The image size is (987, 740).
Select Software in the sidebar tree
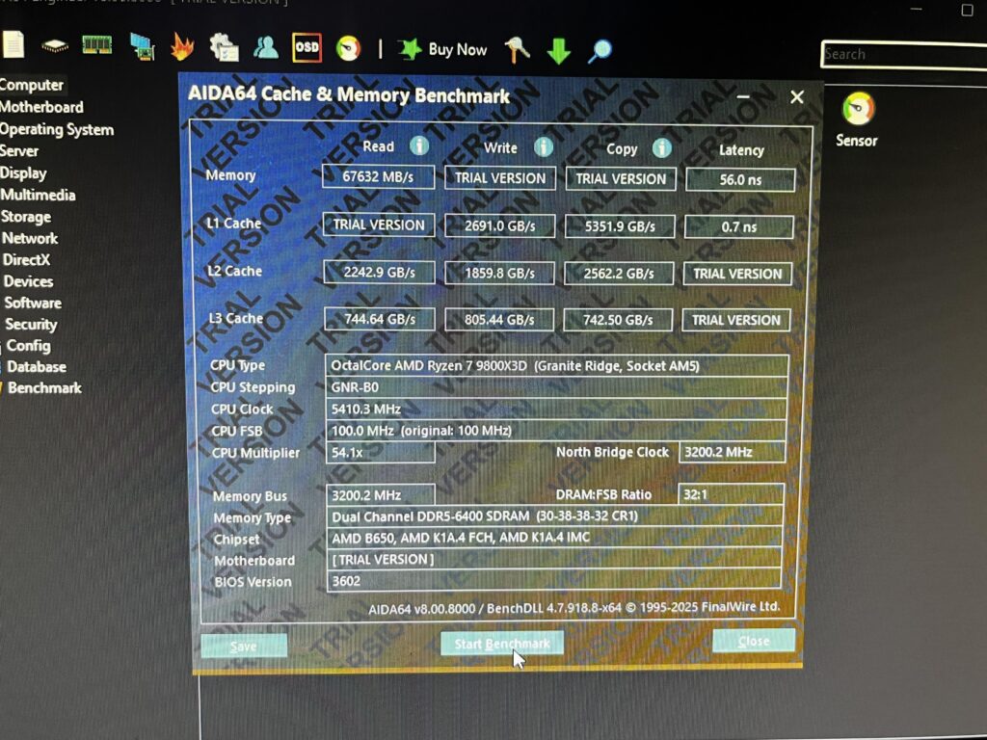pos(33,303)
